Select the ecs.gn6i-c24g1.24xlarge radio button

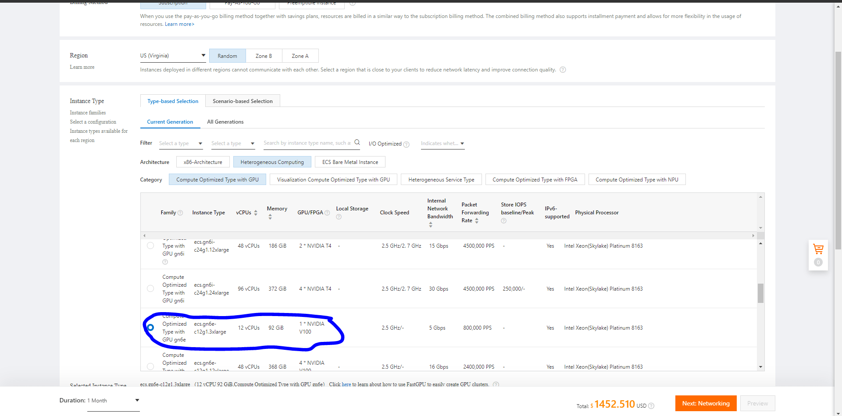(x=150, y=288)
